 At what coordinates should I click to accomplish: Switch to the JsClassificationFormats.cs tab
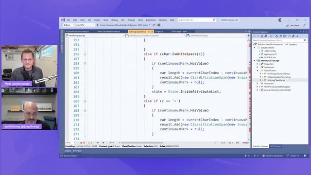point(77,32)
